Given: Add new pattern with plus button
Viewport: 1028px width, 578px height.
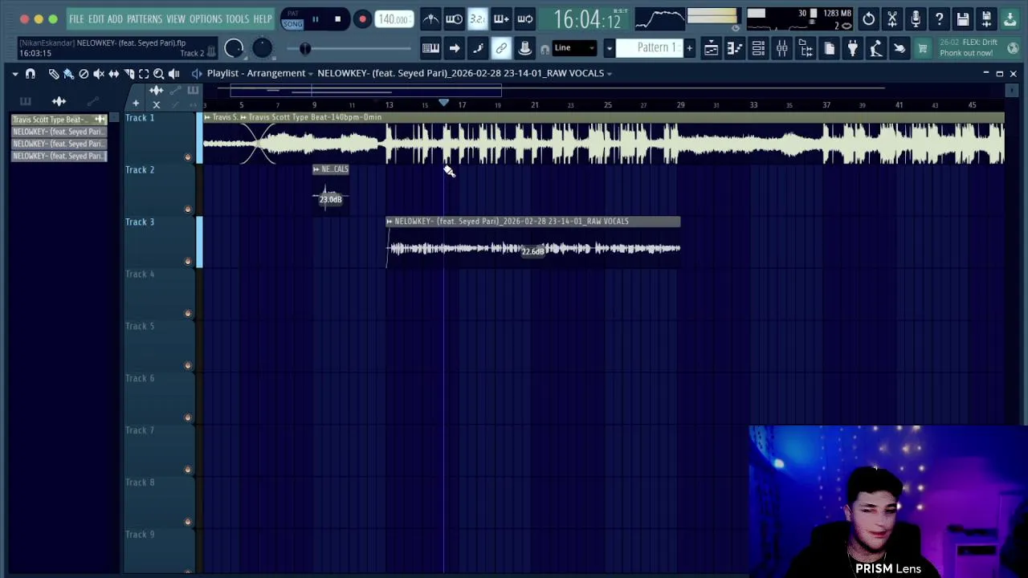Looking at the screenshot, I should coord(689,48).
